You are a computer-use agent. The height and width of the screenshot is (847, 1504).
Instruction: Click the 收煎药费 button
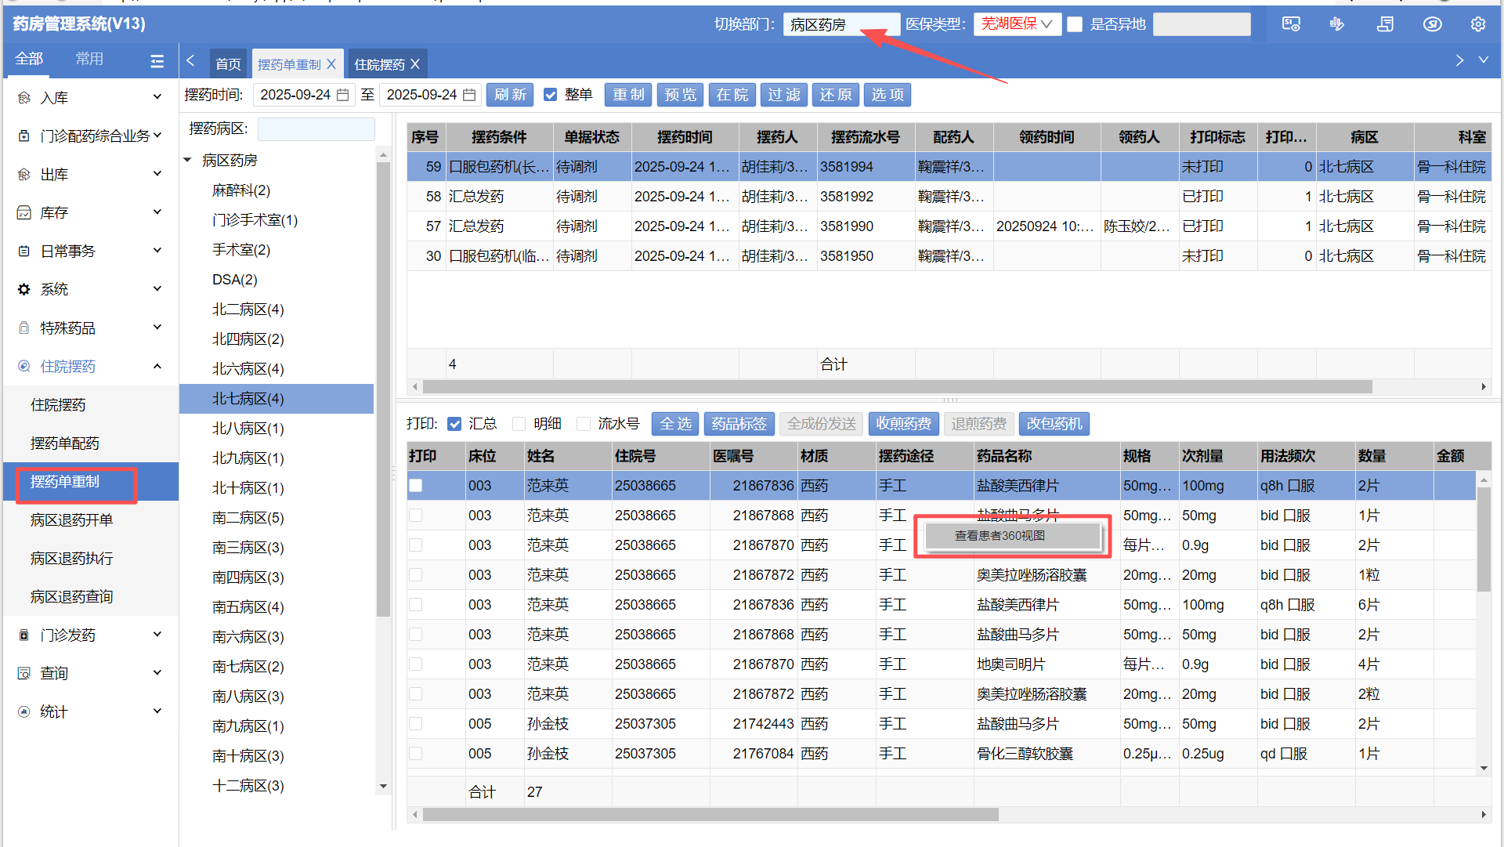[903, 424]
